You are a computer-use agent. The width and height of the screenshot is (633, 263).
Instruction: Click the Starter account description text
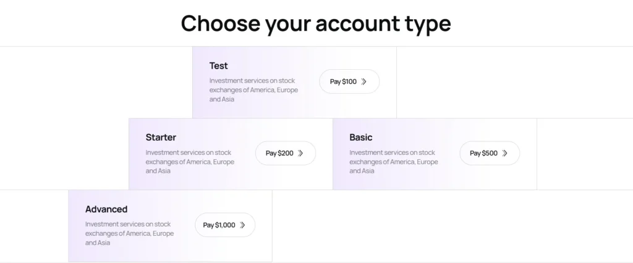190,161
